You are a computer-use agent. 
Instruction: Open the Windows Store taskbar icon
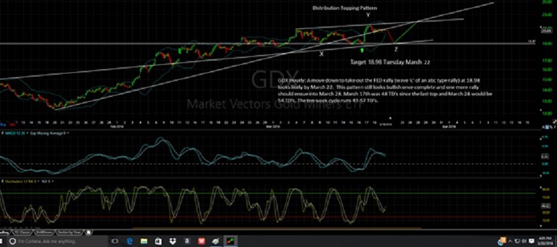[x=158, y=241]
